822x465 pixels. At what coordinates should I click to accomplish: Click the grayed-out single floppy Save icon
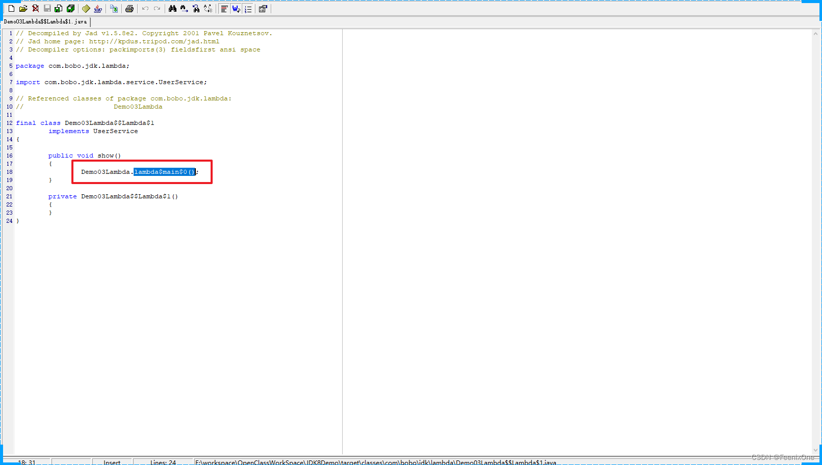[47, 9]
